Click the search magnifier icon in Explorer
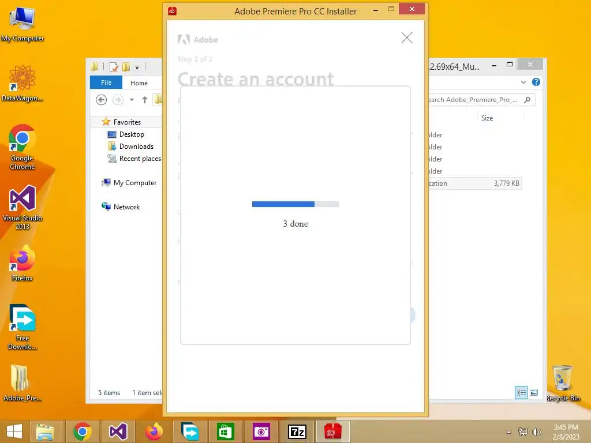 528,100
